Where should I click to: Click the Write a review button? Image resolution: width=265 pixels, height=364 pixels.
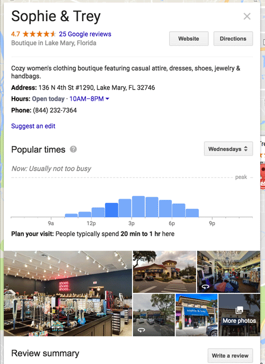[230, 356]
